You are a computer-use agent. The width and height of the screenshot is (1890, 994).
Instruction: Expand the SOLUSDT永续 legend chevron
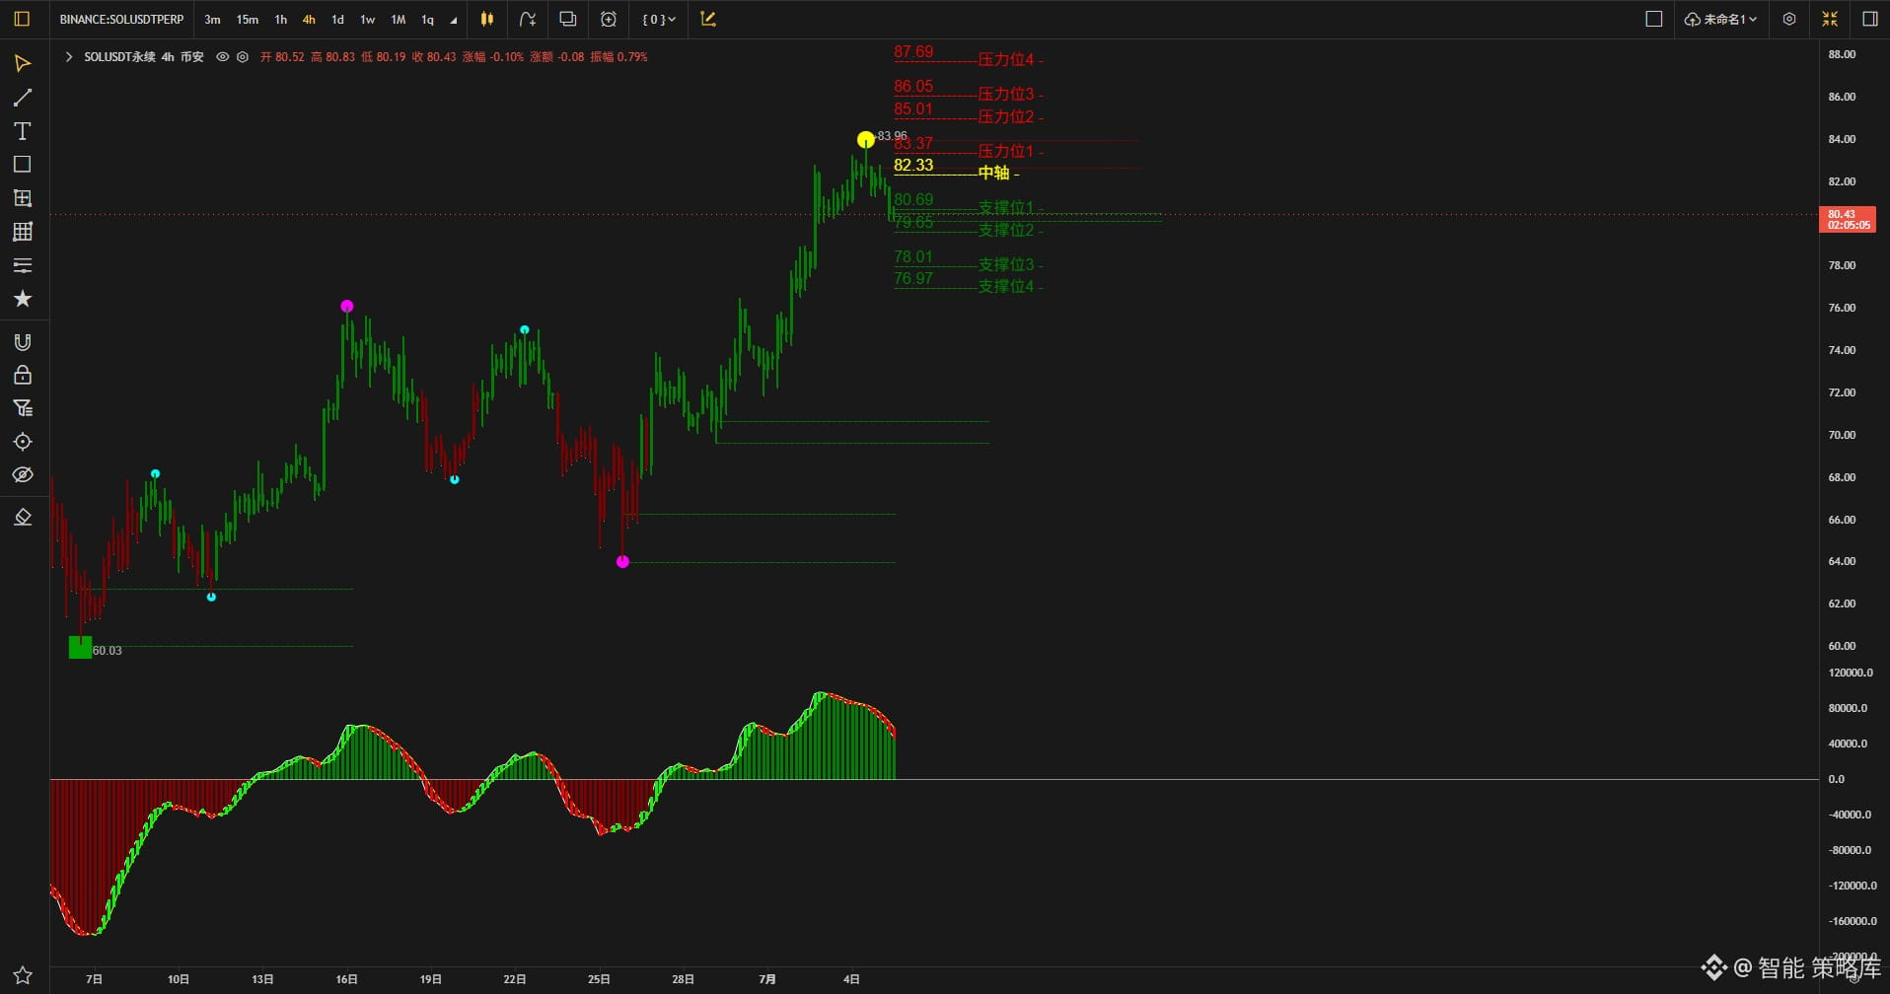[x=68, y=57]
